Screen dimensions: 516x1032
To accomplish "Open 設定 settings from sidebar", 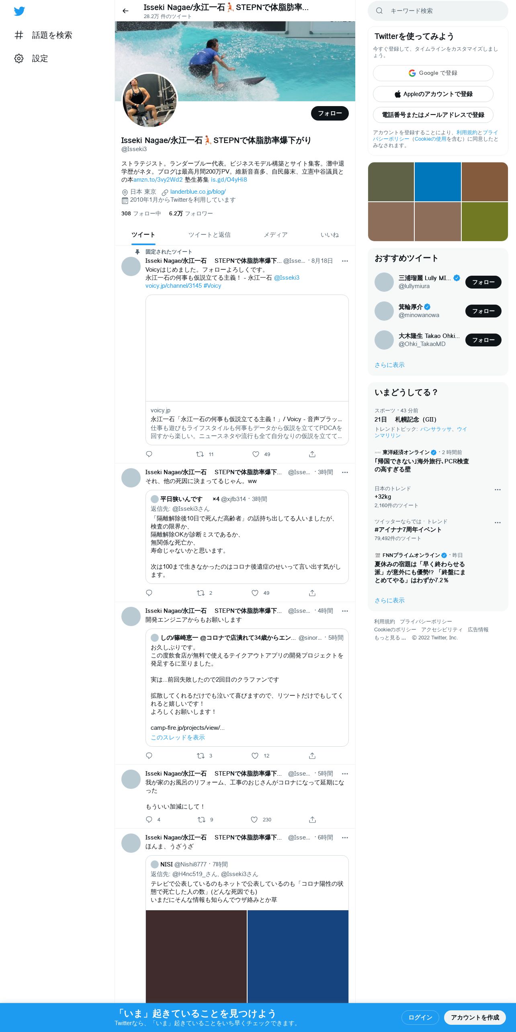I will click(x=31, y=58).
